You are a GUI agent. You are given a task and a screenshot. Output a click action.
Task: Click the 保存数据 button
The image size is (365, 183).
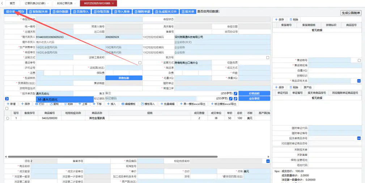click(60, 12)
